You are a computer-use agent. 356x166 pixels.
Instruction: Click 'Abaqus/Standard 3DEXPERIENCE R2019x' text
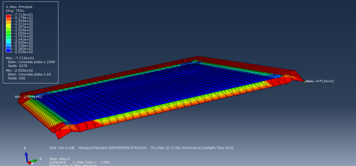(x=113, y=148)
